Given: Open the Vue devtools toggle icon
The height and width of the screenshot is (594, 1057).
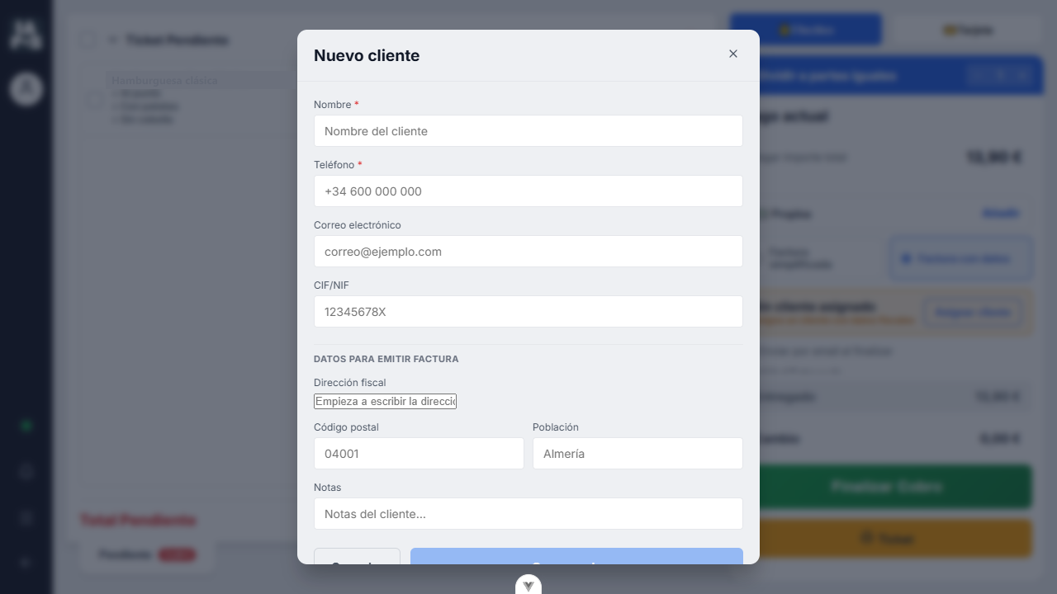Looking at the screenshot, I should coord(528,585).
